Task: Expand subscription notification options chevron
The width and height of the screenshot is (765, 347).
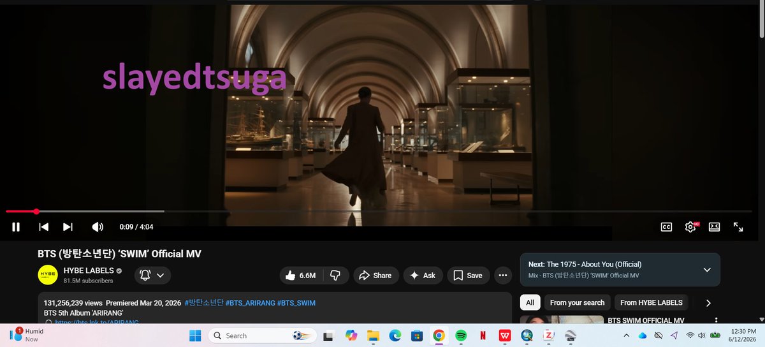Action: tap(161, 275)
